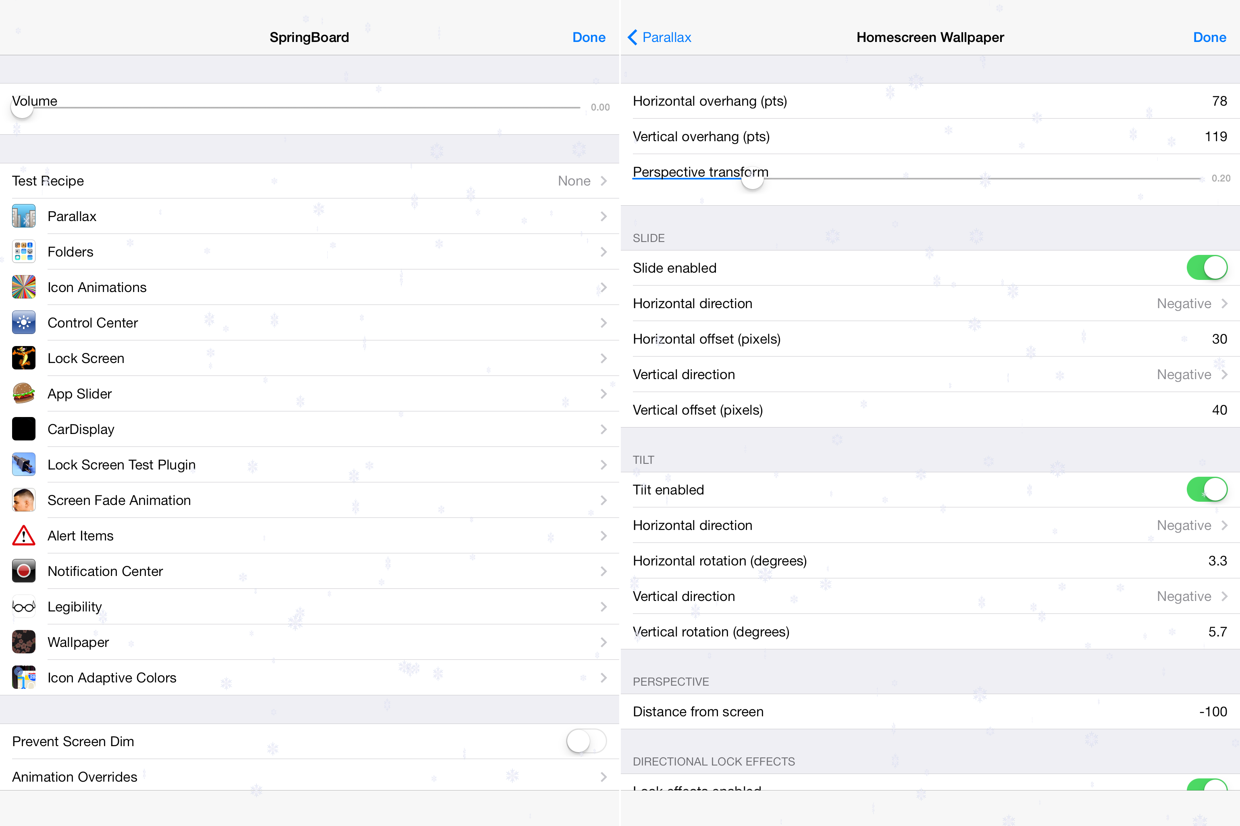Open the Notification Center menu row
Viewport: 1240px width, 826px height.
[310, 571]
